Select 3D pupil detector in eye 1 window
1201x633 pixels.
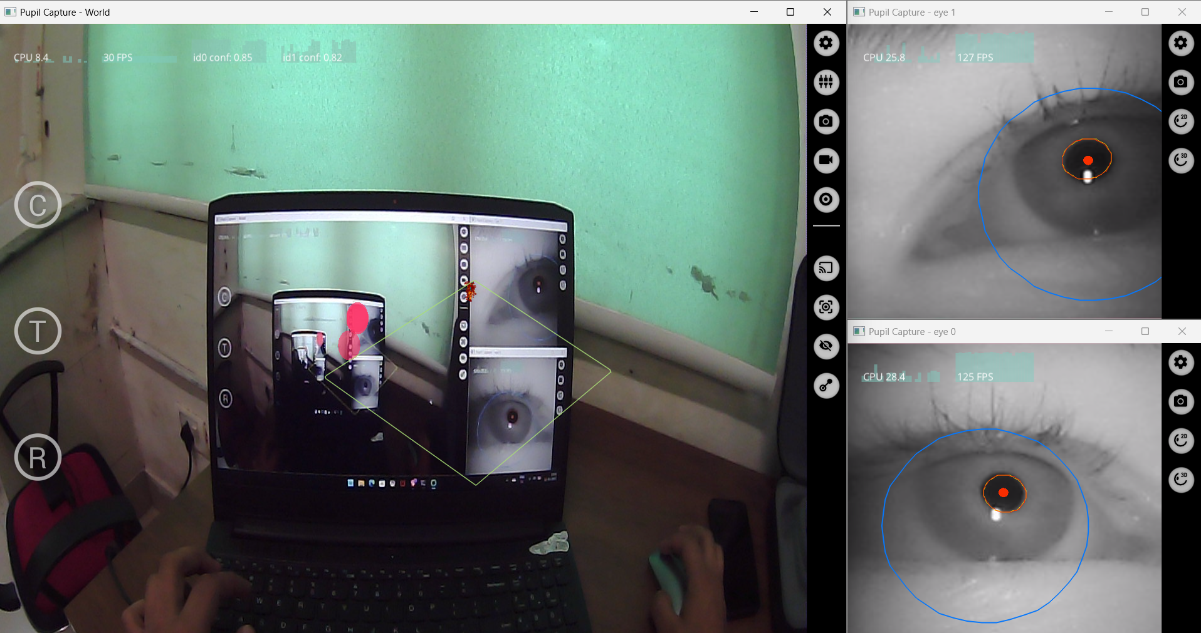point(1181,160)
